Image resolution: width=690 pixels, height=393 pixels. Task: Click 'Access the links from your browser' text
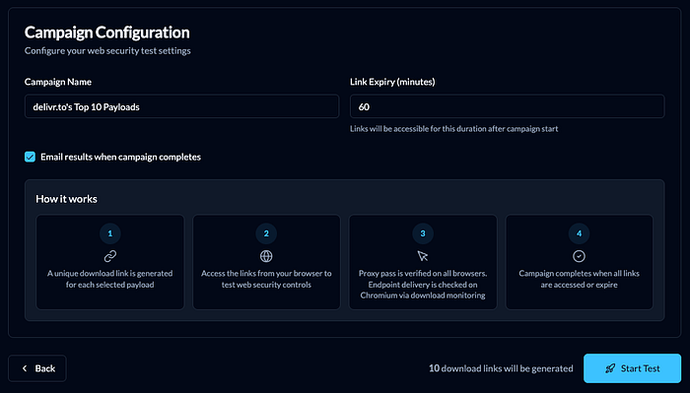tap(266, 279)
